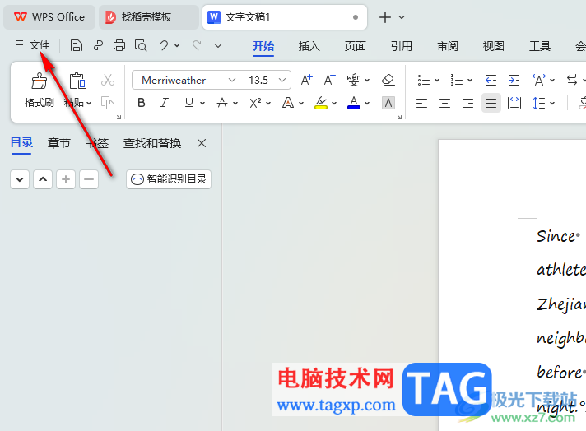
Task: Select the 目录 tab in navigation pane
Action: click(21, 142)
